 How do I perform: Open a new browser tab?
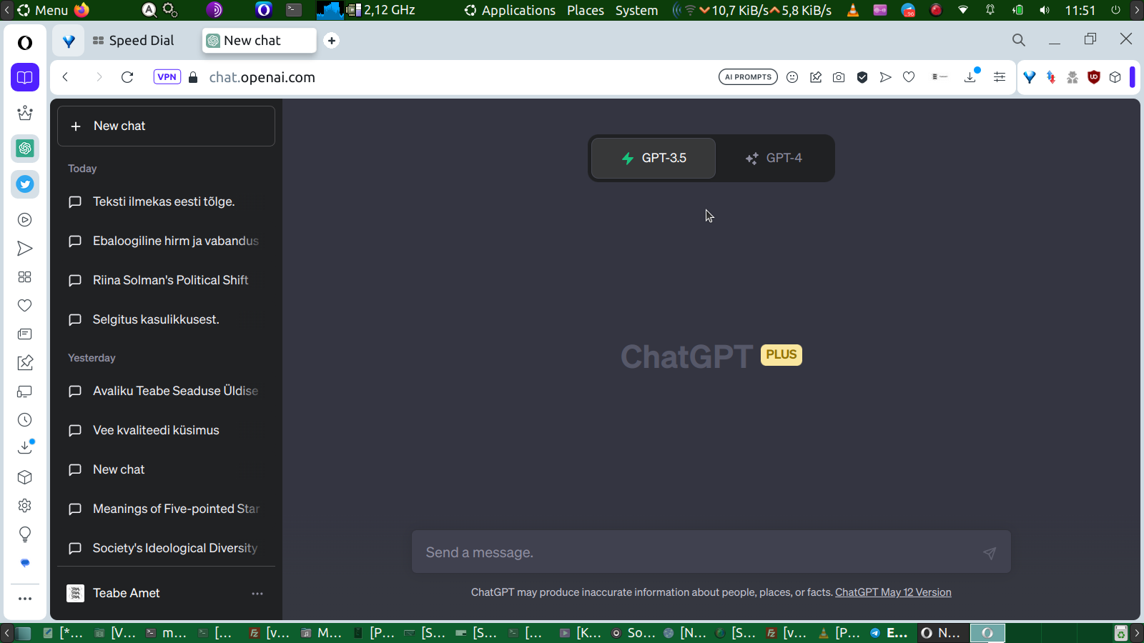point(331,41)
